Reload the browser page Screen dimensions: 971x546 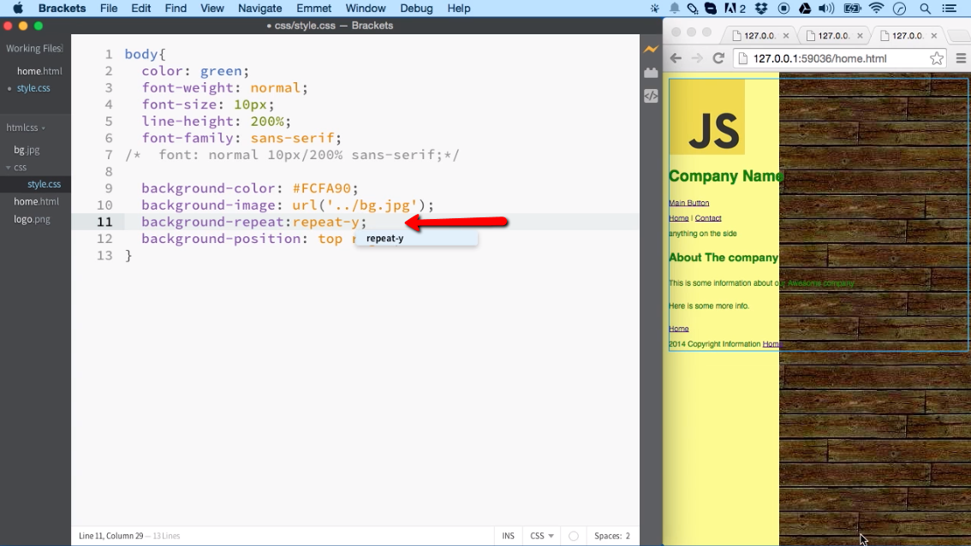[718, 58]
